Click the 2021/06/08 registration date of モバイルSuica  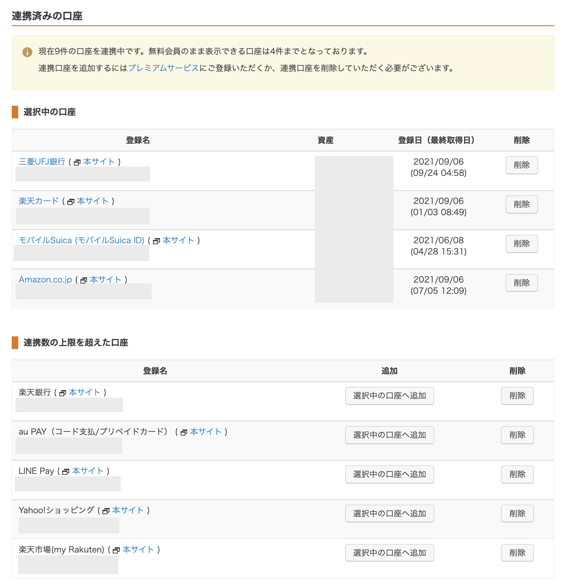point(438,240)
